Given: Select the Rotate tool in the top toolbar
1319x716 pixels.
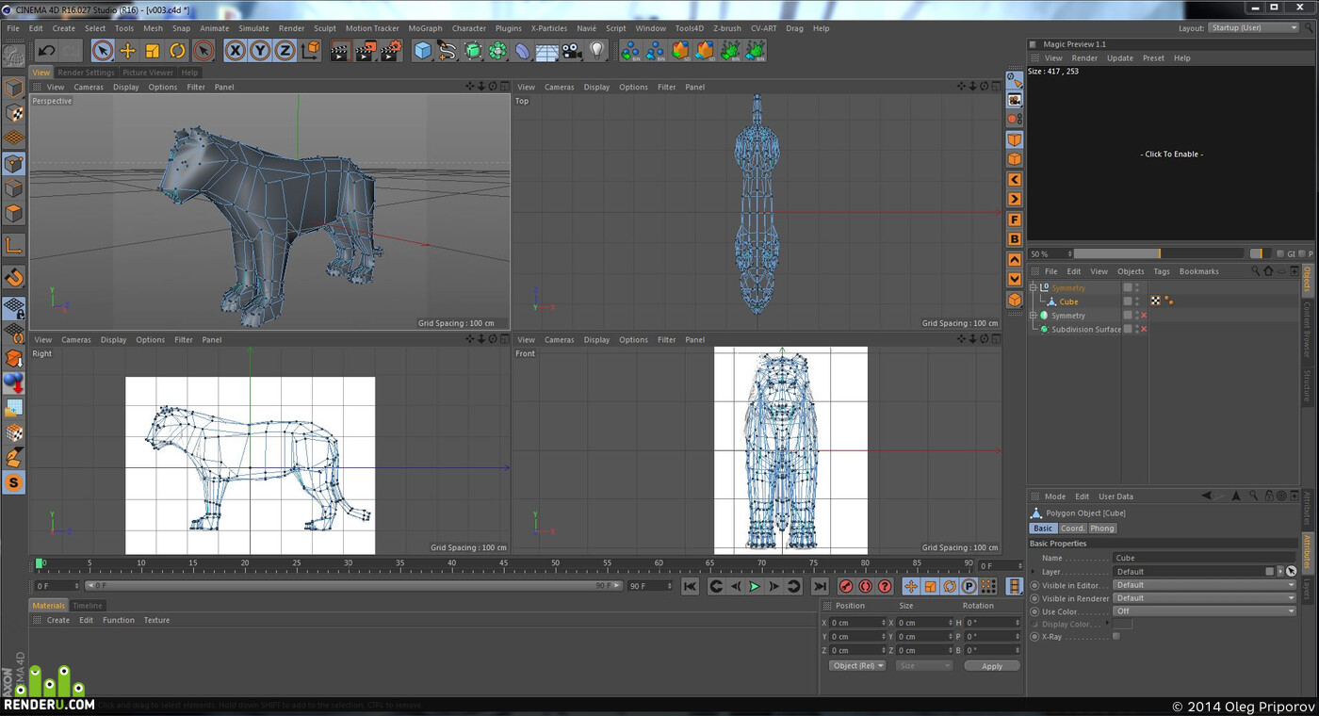Looking at the screenshot, I should tap(177, 51).
